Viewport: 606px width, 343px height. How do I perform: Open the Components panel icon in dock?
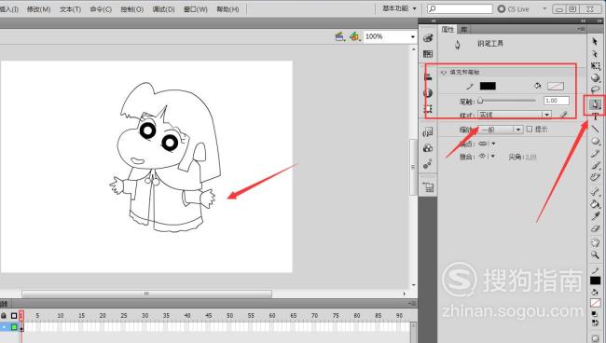click(428, 148)
